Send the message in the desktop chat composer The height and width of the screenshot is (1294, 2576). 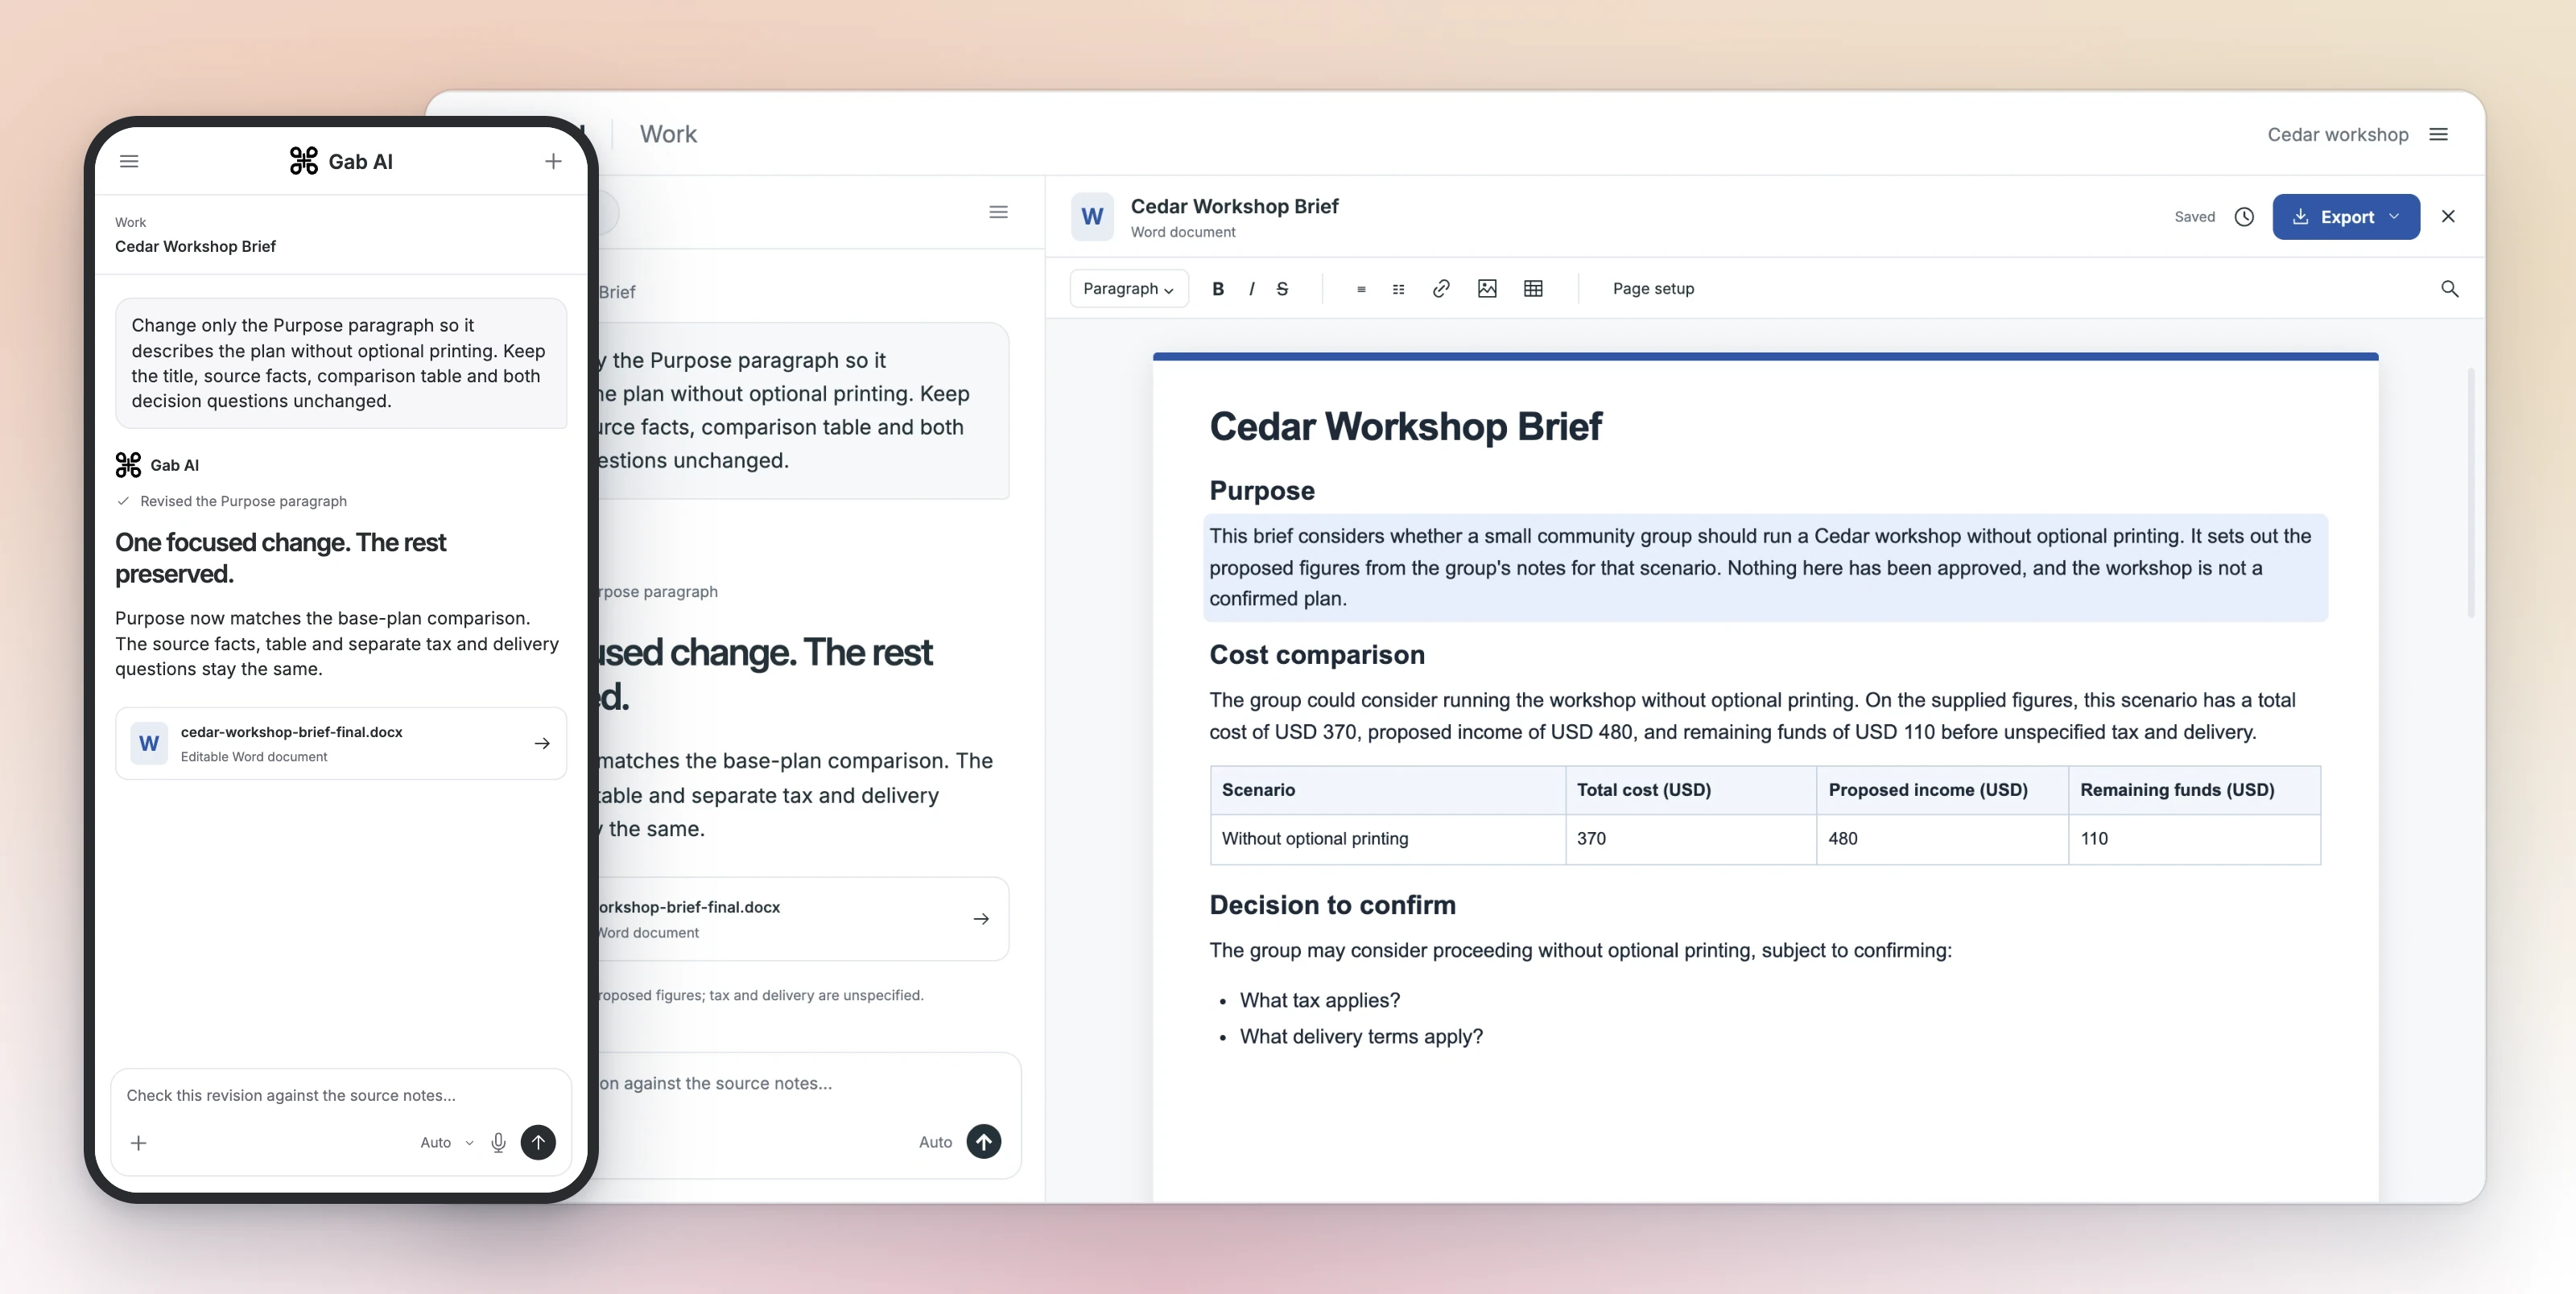coord(984,1141)
